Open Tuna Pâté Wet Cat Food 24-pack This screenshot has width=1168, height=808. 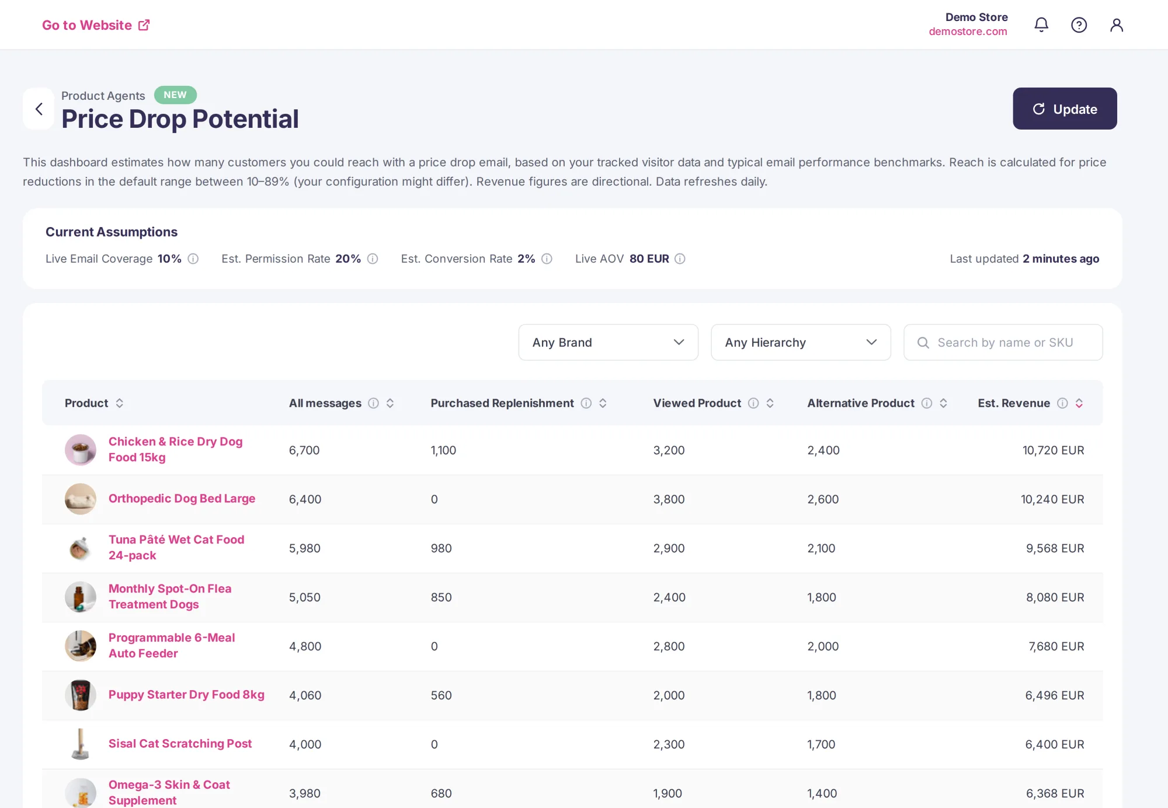pyautogui.click(x=176, y=548)
